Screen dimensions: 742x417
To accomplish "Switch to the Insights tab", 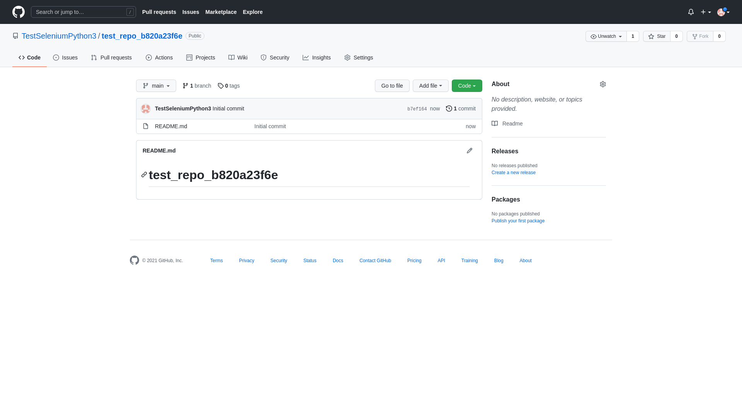I will point(317,58).
